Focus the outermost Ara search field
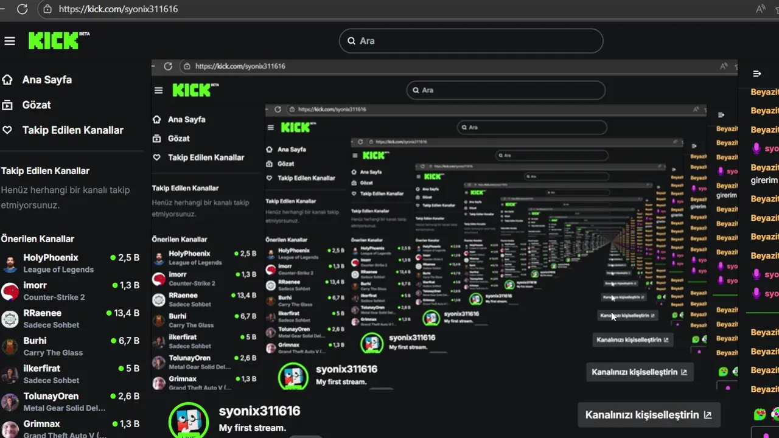Screen dimensions: 779x438 point(471,41)
